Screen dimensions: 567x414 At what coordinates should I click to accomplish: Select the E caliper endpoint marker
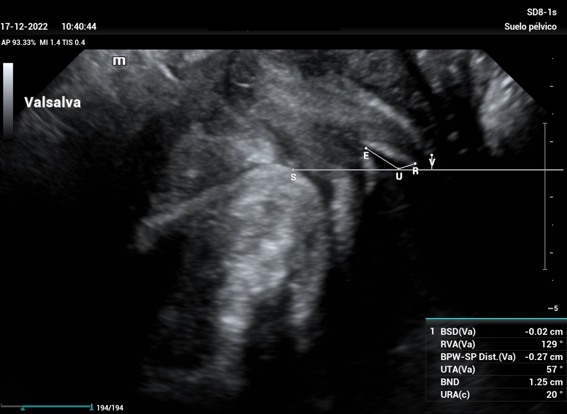click(x=366, y=149)
